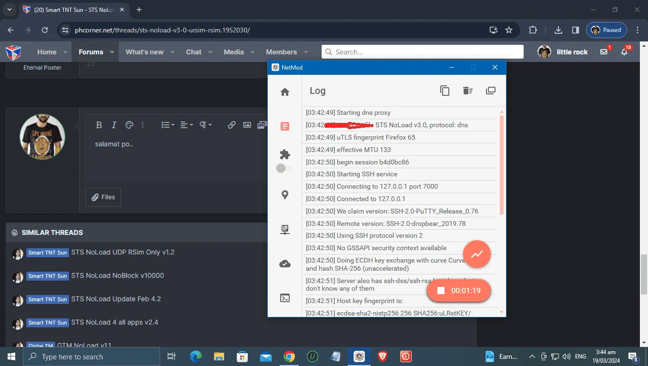Expand the Forums menu arrow
The image size is (648, 366).
(x=112, y=52)
